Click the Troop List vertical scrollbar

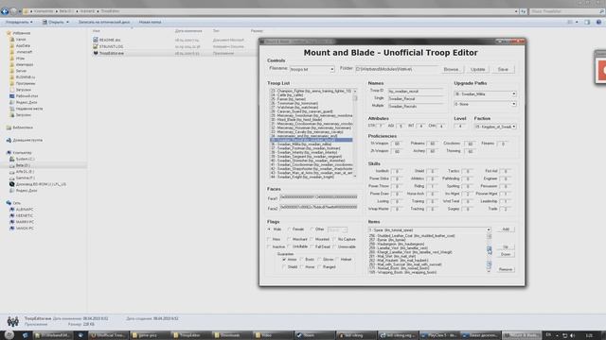pos(355,133)
